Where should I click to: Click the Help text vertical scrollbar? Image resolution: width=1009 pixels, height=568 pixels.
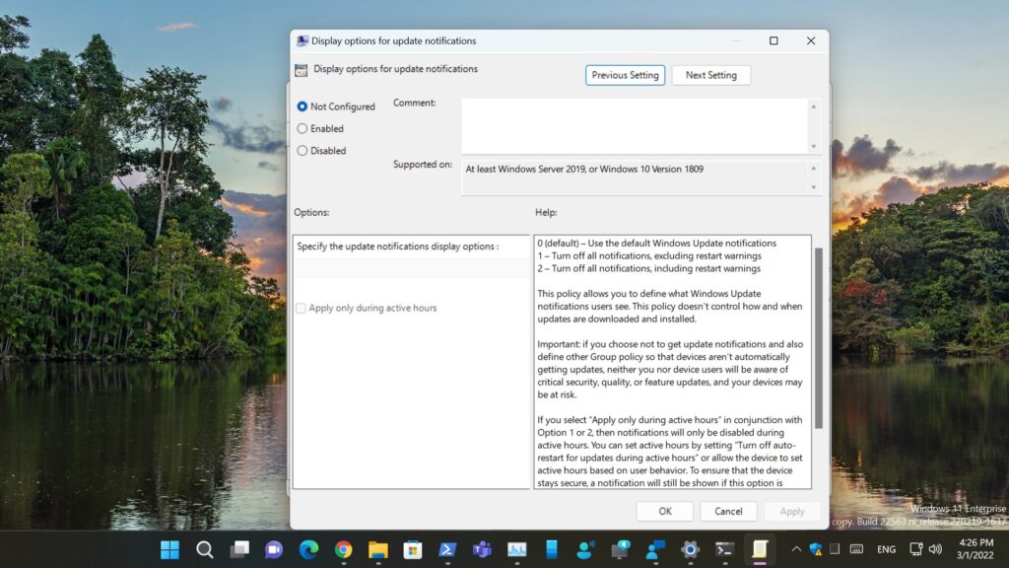coord(818,335)
